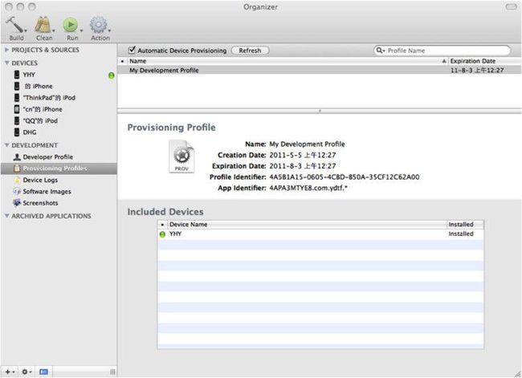Click the Installed status cell for YHY
This screenshot has width=522, height=378.
461,234
